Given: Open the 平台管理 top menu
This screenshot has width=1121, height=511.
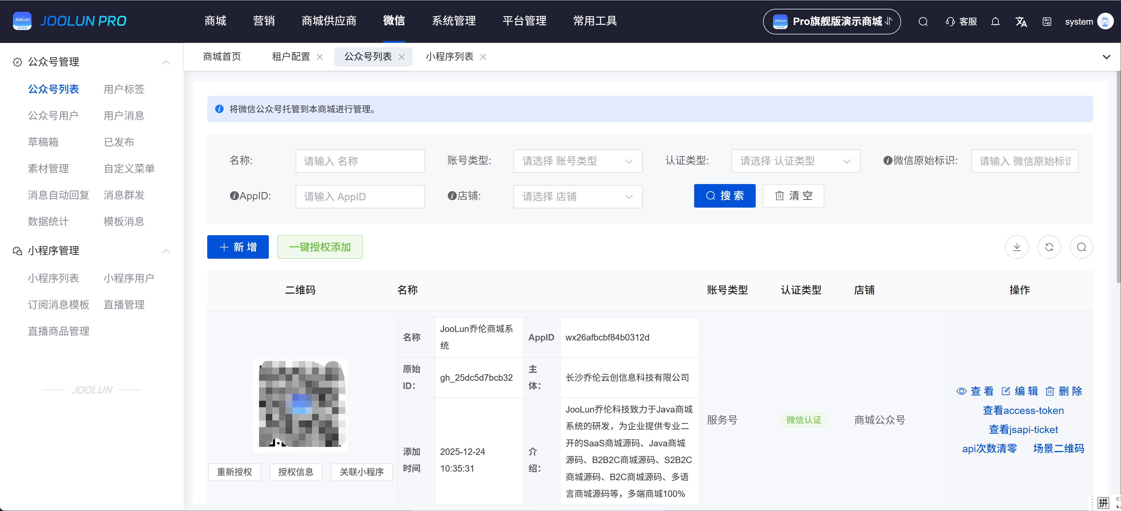Looking at the screenshot, I should [524, 21].
